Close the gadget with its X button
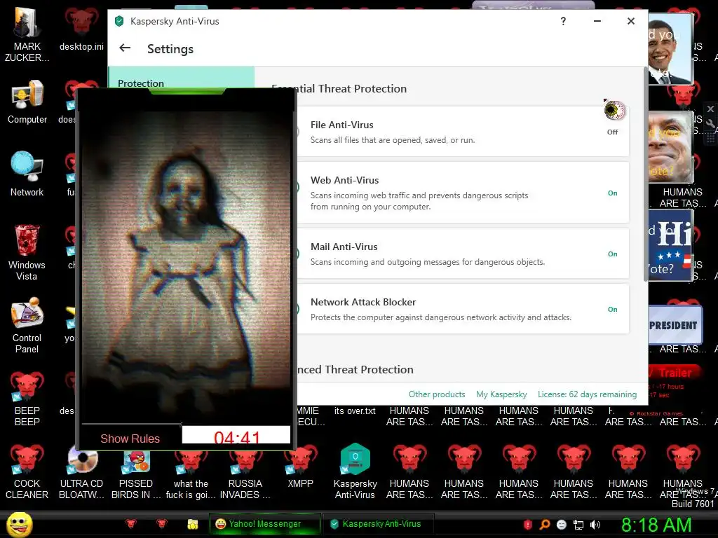718x538 pixels. (710, 109)
